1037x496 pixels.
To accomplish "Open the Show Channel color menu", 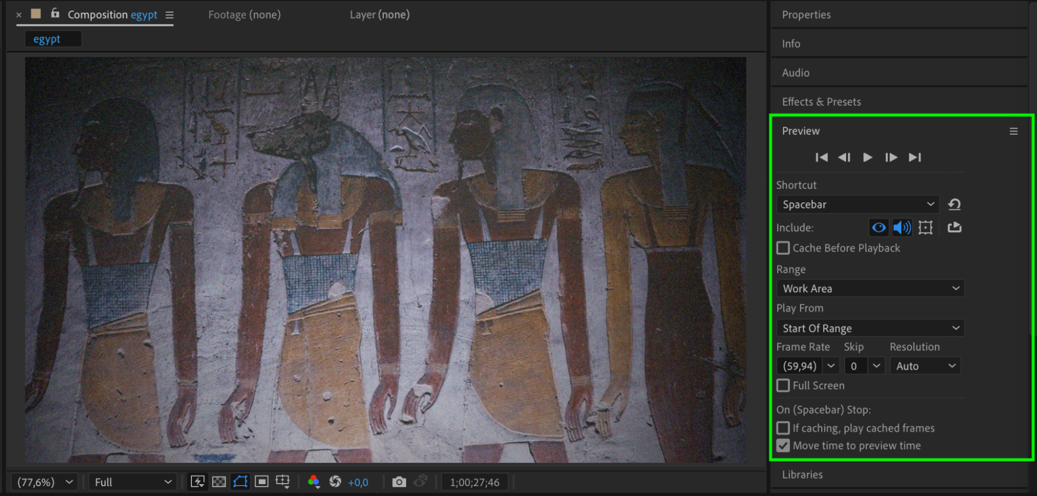I will 313,482.
